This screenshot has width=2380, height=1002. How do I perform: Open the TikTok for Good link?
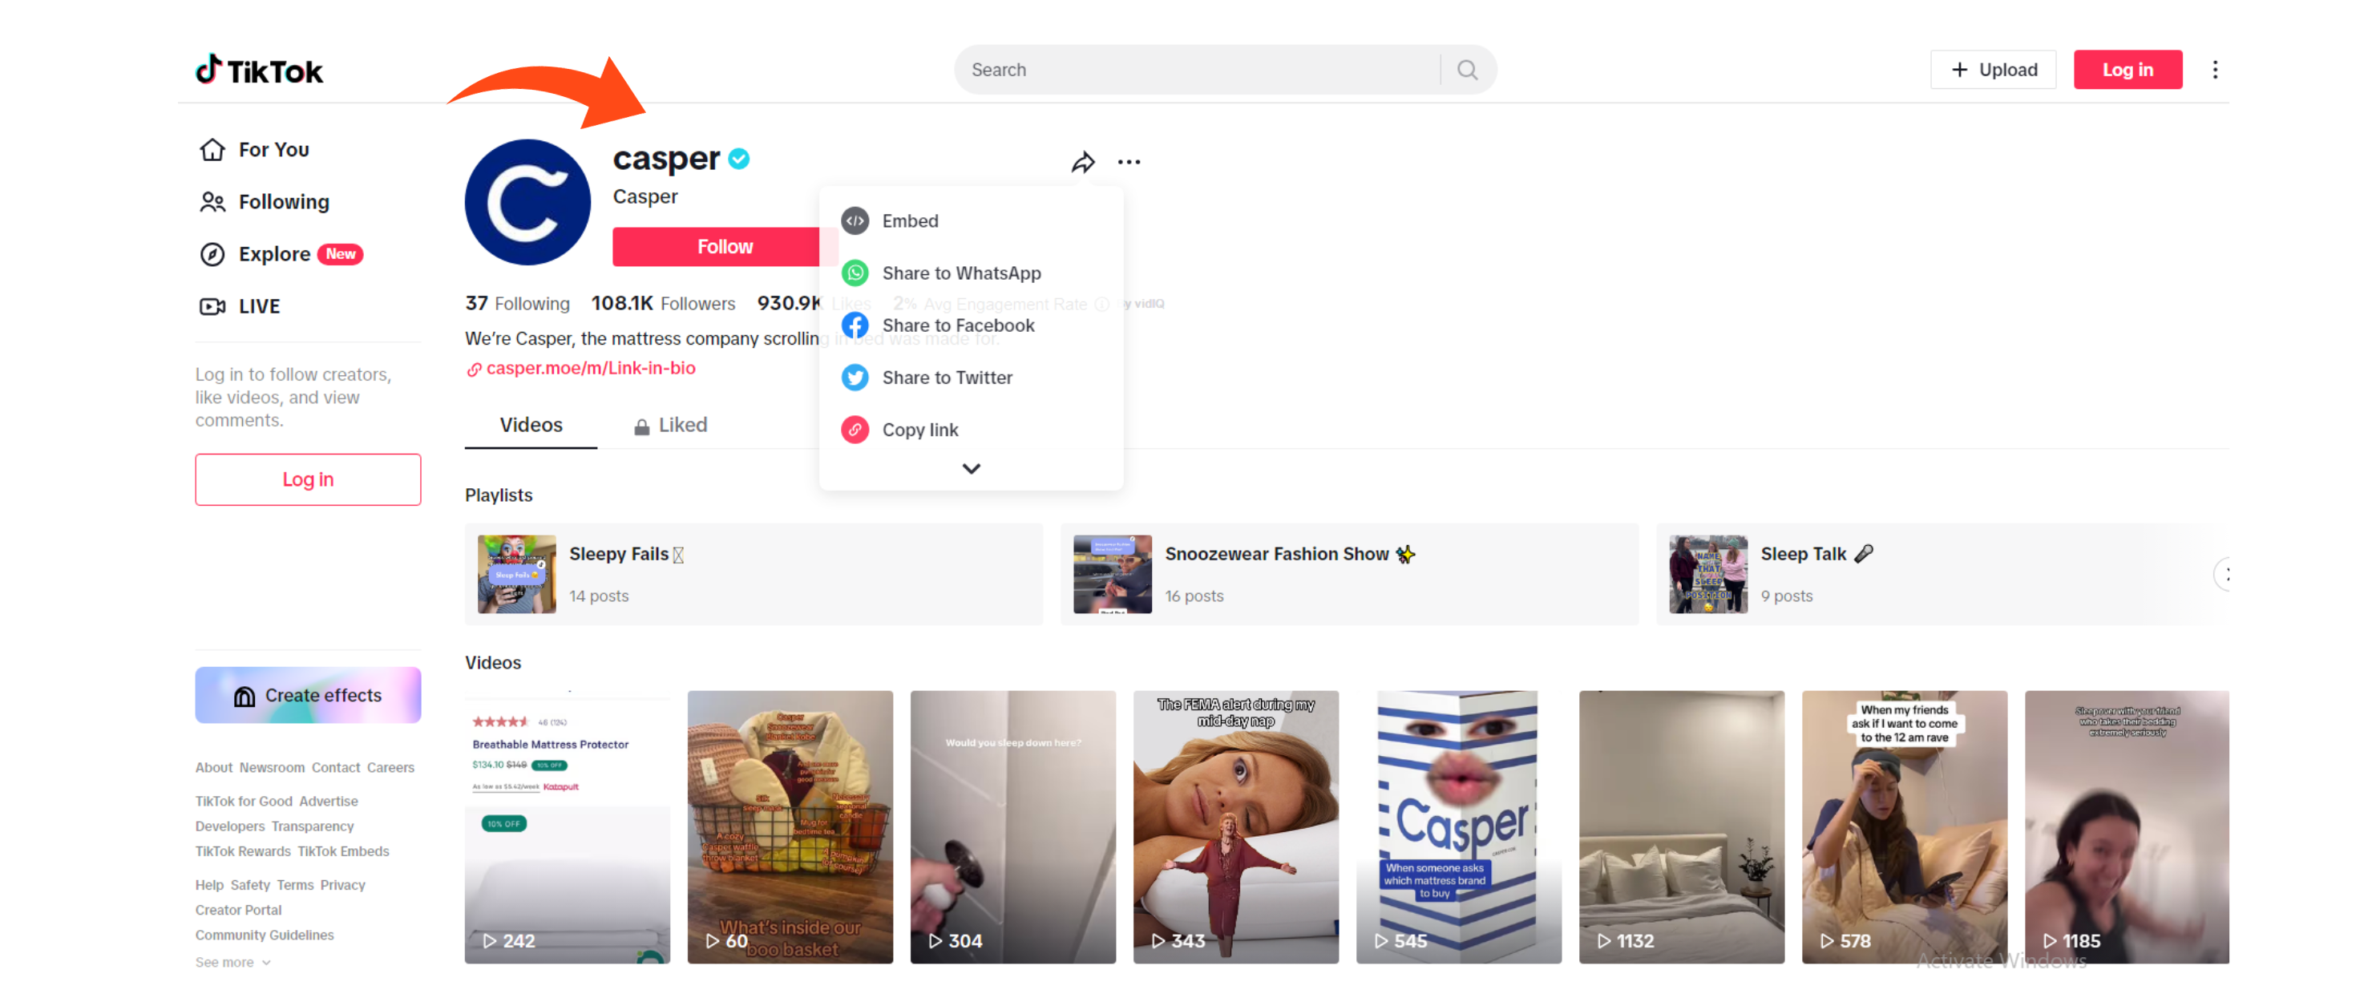click(243, 802)
